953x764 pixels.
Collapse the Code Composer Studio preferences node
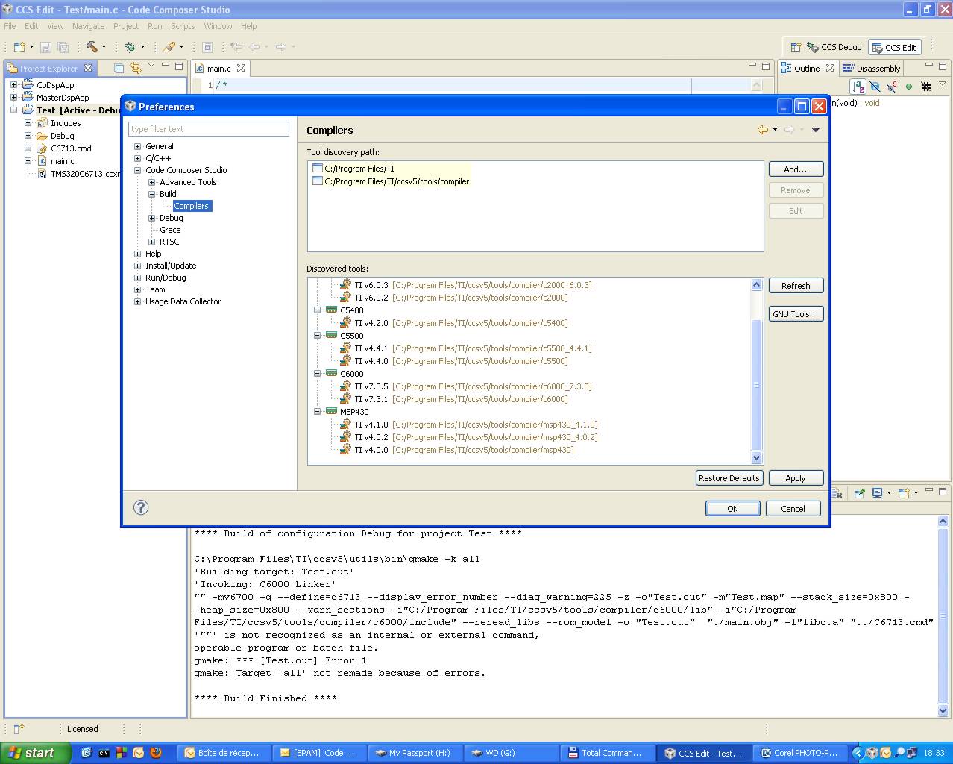(x=137, y=170)
